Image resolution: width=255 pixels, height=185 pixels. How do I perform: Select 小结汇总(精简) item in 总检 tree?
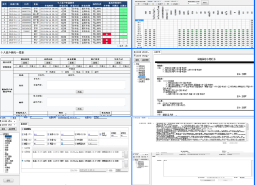(x=144, y=79)
